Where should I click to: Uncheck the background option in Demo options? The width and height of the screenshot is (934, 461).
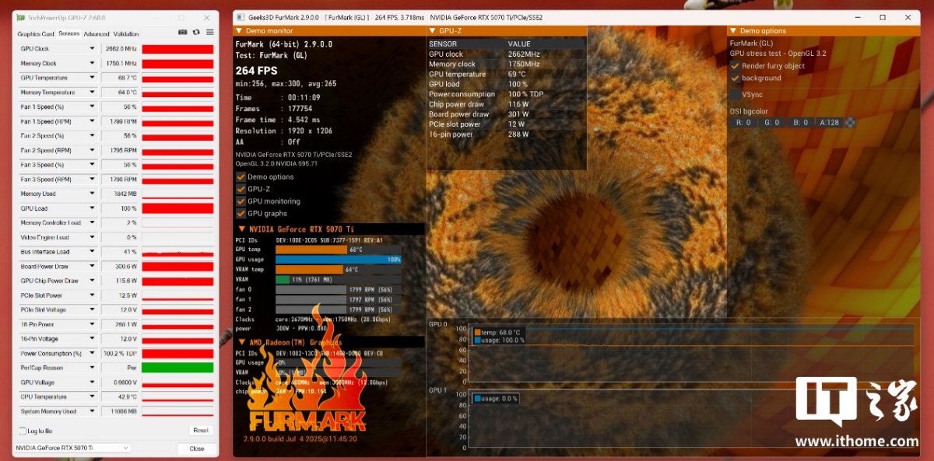click(x=735, y=78)
